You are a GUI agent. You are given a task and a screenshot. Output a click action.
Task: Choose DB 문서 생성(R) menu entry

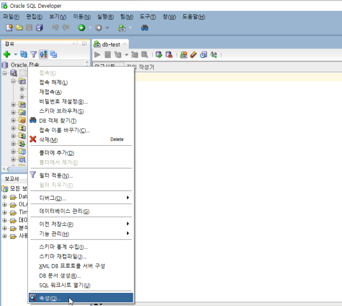coord(81,276)
